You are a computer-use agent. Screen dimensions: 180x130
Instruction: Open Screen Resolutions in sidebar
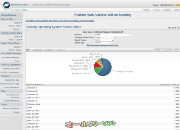[12, 87]
